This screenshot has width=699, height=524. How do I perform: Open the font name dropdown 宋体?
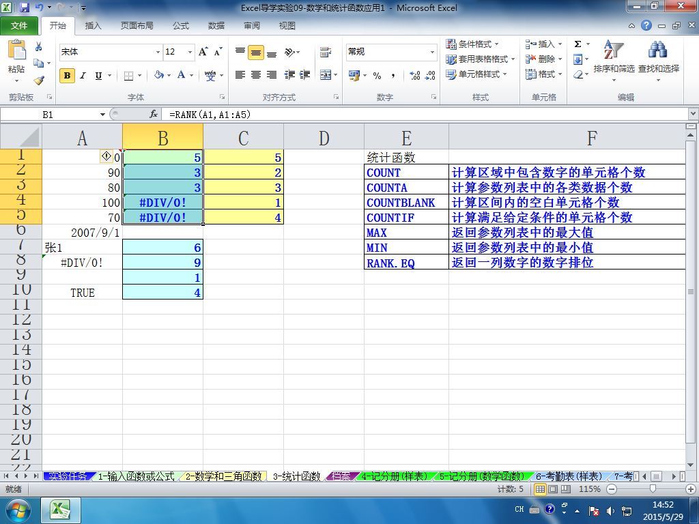point(110,52)
